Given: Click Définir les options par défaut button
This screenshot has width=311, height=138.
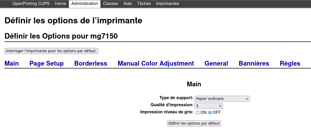Looking at the screenshot, I should (194, 123).
